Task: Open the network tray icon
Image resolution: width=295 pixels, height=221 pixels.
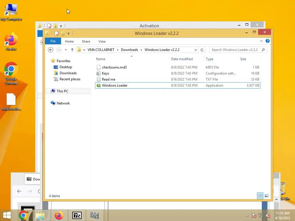Action: pos(261,216)
